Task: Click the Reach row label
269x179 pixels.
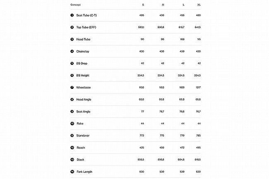Action: coord(81,148)
